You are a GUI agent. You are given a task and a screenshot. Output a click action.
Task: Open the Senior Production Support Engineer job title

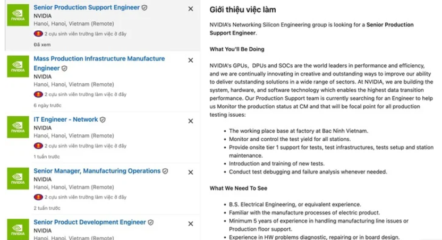pos(87,7)
